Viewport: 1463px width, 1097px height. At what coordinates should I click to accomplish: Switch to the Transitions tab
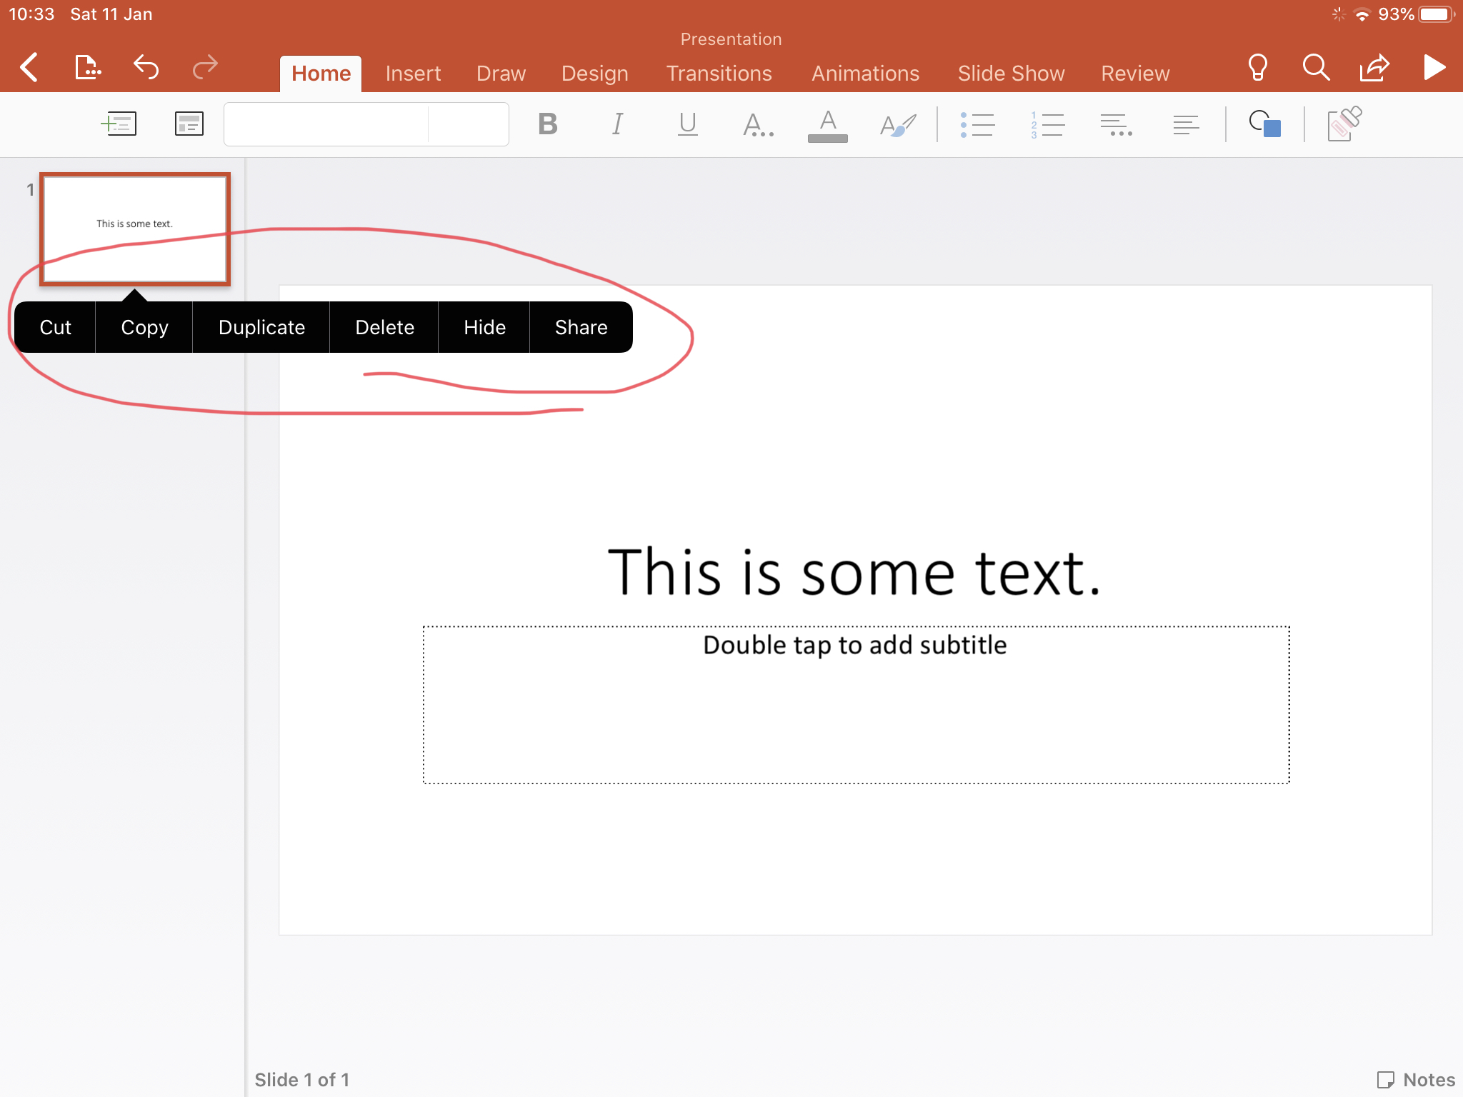pyautogui.click(x=719, y=74)
